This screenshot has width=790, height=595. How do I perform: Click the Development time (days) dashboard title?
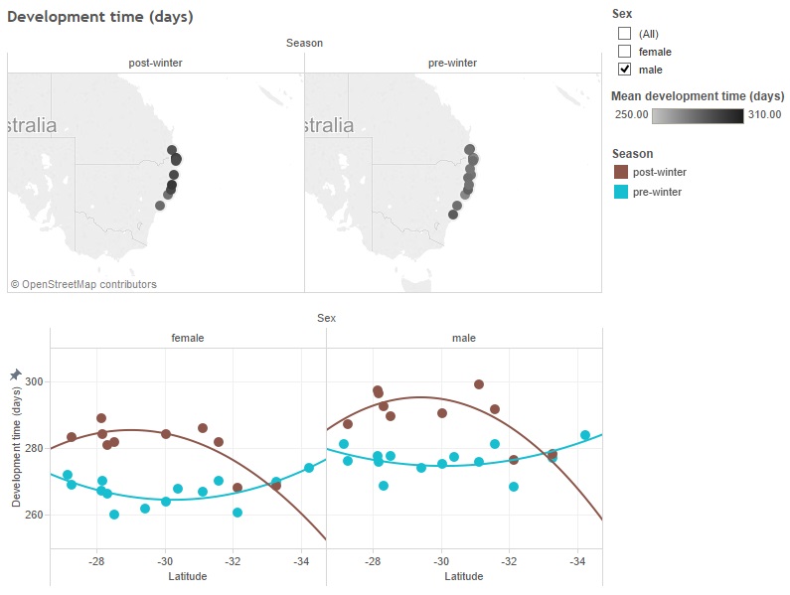[100, 17]
